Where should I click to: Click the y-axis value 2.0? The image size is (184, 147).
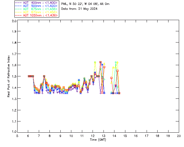pyautogui.click(x=14, y=21)
